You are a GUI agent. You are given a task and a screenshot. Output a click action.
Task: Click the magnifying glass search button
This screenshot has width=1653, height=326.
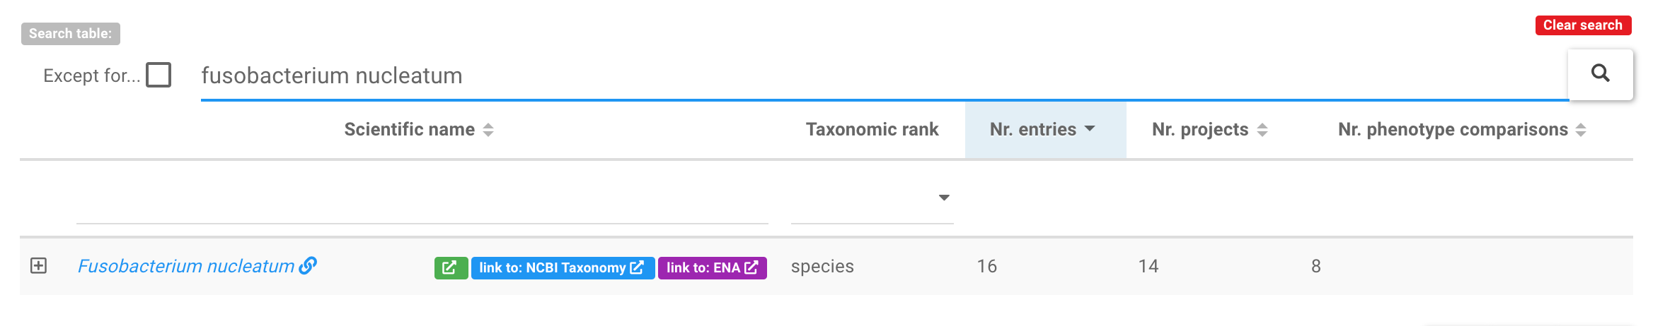(x=1600, y=74)
